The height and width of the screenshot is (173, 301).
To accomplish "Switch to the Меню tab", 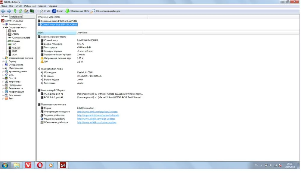I will click(5, 17).
